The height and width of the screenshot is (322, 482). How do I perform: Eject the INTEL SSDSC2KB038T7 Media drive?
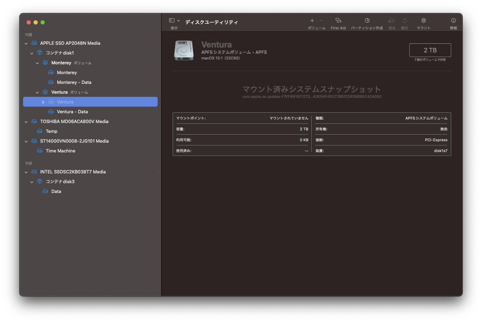[152, 172]
